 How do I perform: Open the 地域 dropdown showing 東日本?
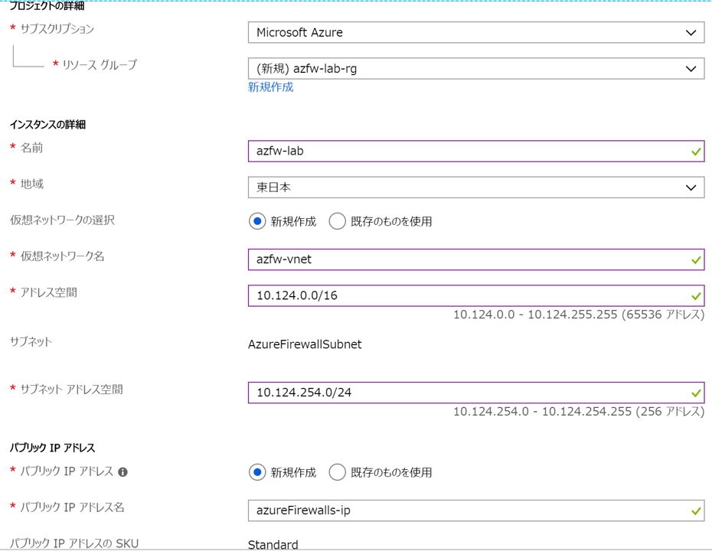pos(475,187)
